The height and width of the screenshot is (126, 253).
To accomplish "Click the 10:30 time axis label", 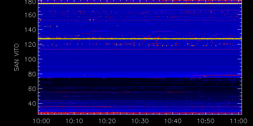I will (x=140, y=121).
